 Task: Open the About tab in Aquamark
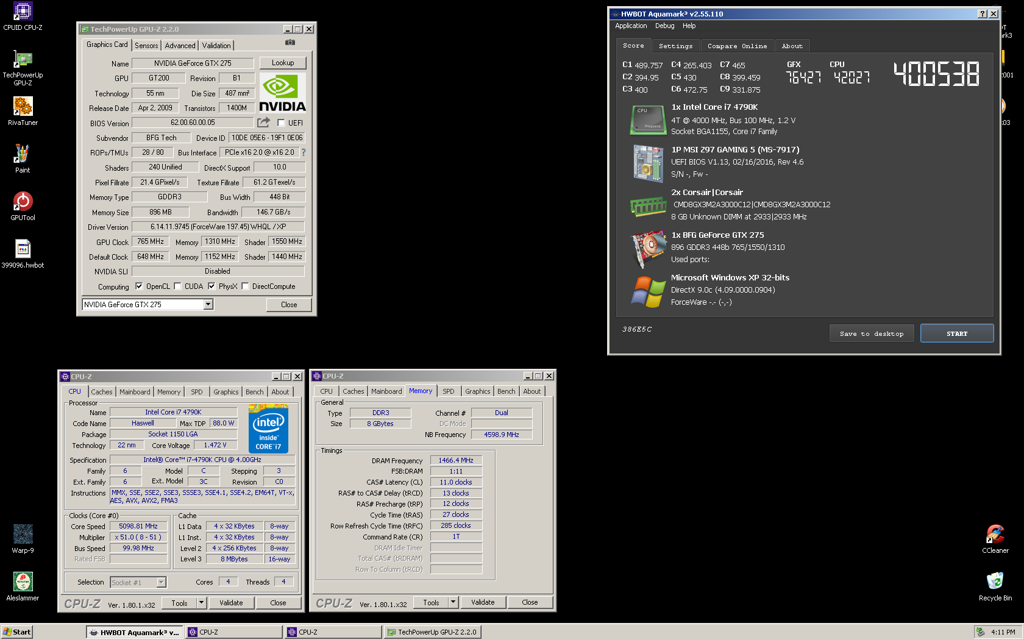click(792, 46)
